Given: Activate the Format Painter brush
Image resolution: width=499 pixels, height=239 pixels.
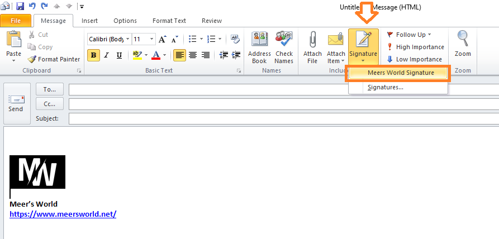Looking at the screenshot, I should 54,59.
